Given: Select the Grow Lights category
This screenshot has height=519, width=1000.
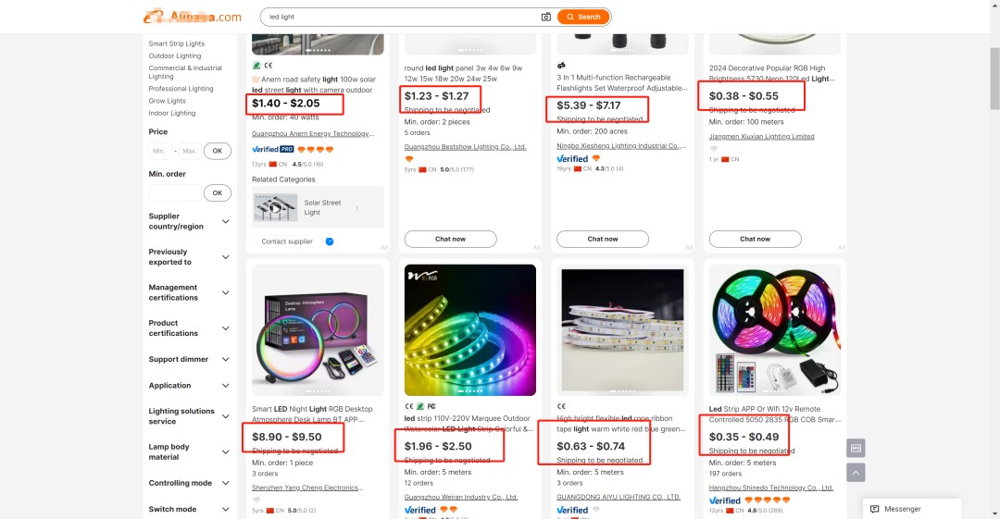Looking at the screenshot, I should click(168, 101).
